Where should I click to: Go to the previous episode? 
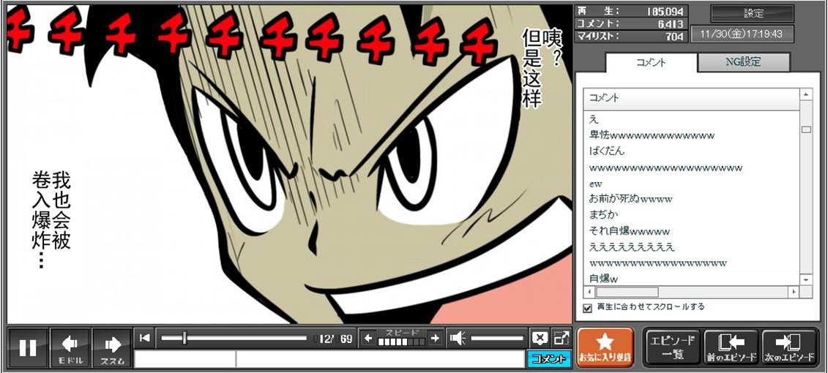pyautogui.click(x=730, y=347)
